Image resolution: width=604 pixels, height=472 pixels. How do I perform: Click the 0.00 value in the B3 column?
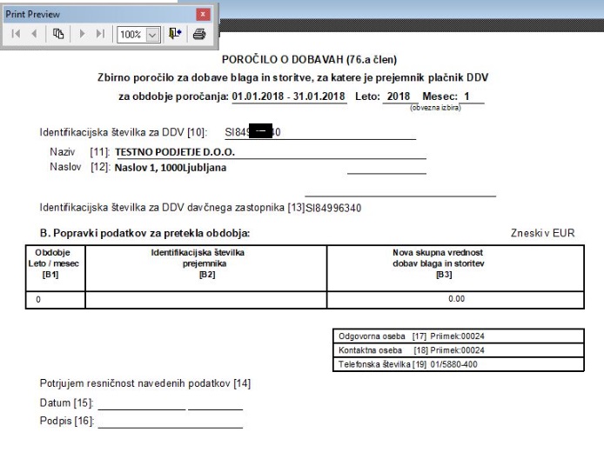456,299
